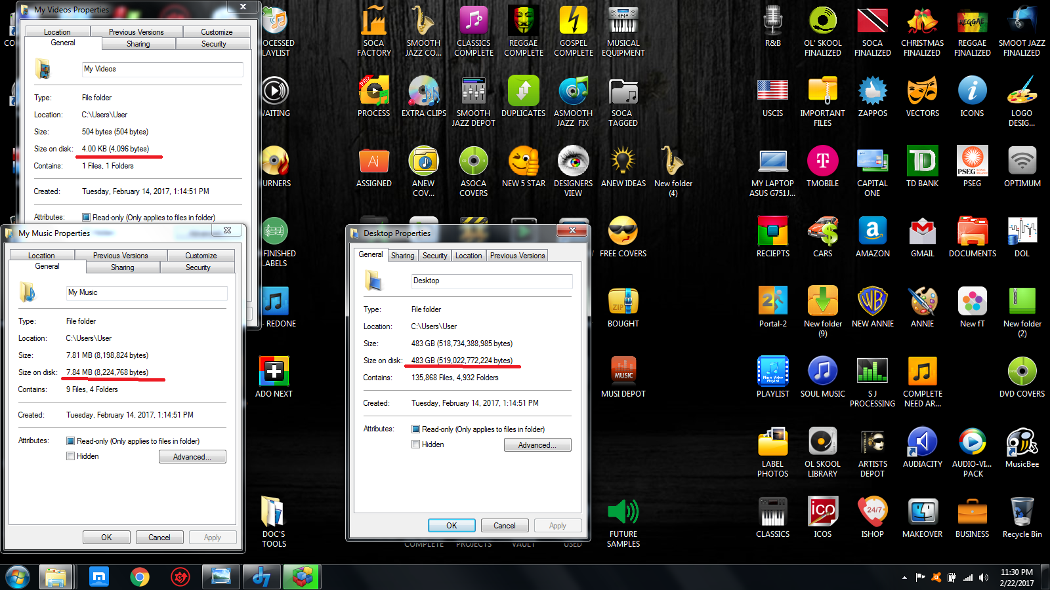Switch to Sharing tab in Desktop Properties
This screenshot has height=590, width=1050.
pos(402,256)
